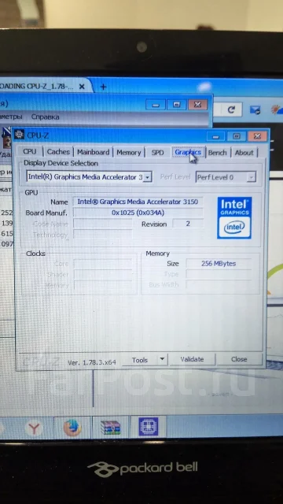Open WinRAR from the taskbar
Screen dimensions: 283x504
click(110, 428)
